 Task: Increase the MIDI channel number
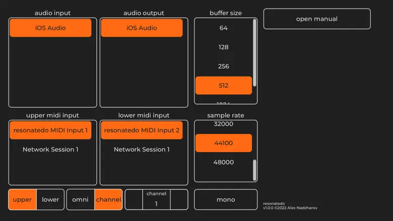tap(179, 199)
